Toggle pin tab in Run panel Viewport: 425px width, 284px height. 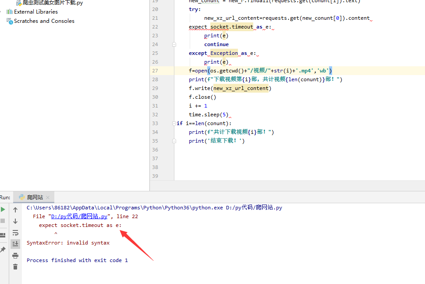click(x=3, y=249)
